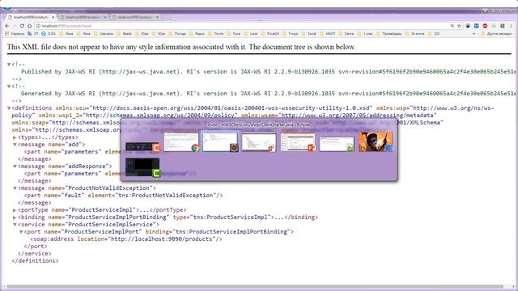Select the Camtasia recorder bar thumbnail

coord(142,147)
